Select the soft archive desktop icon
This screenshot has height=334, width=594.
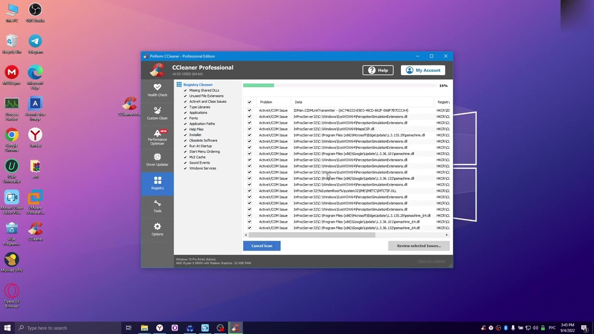point(35,169)
